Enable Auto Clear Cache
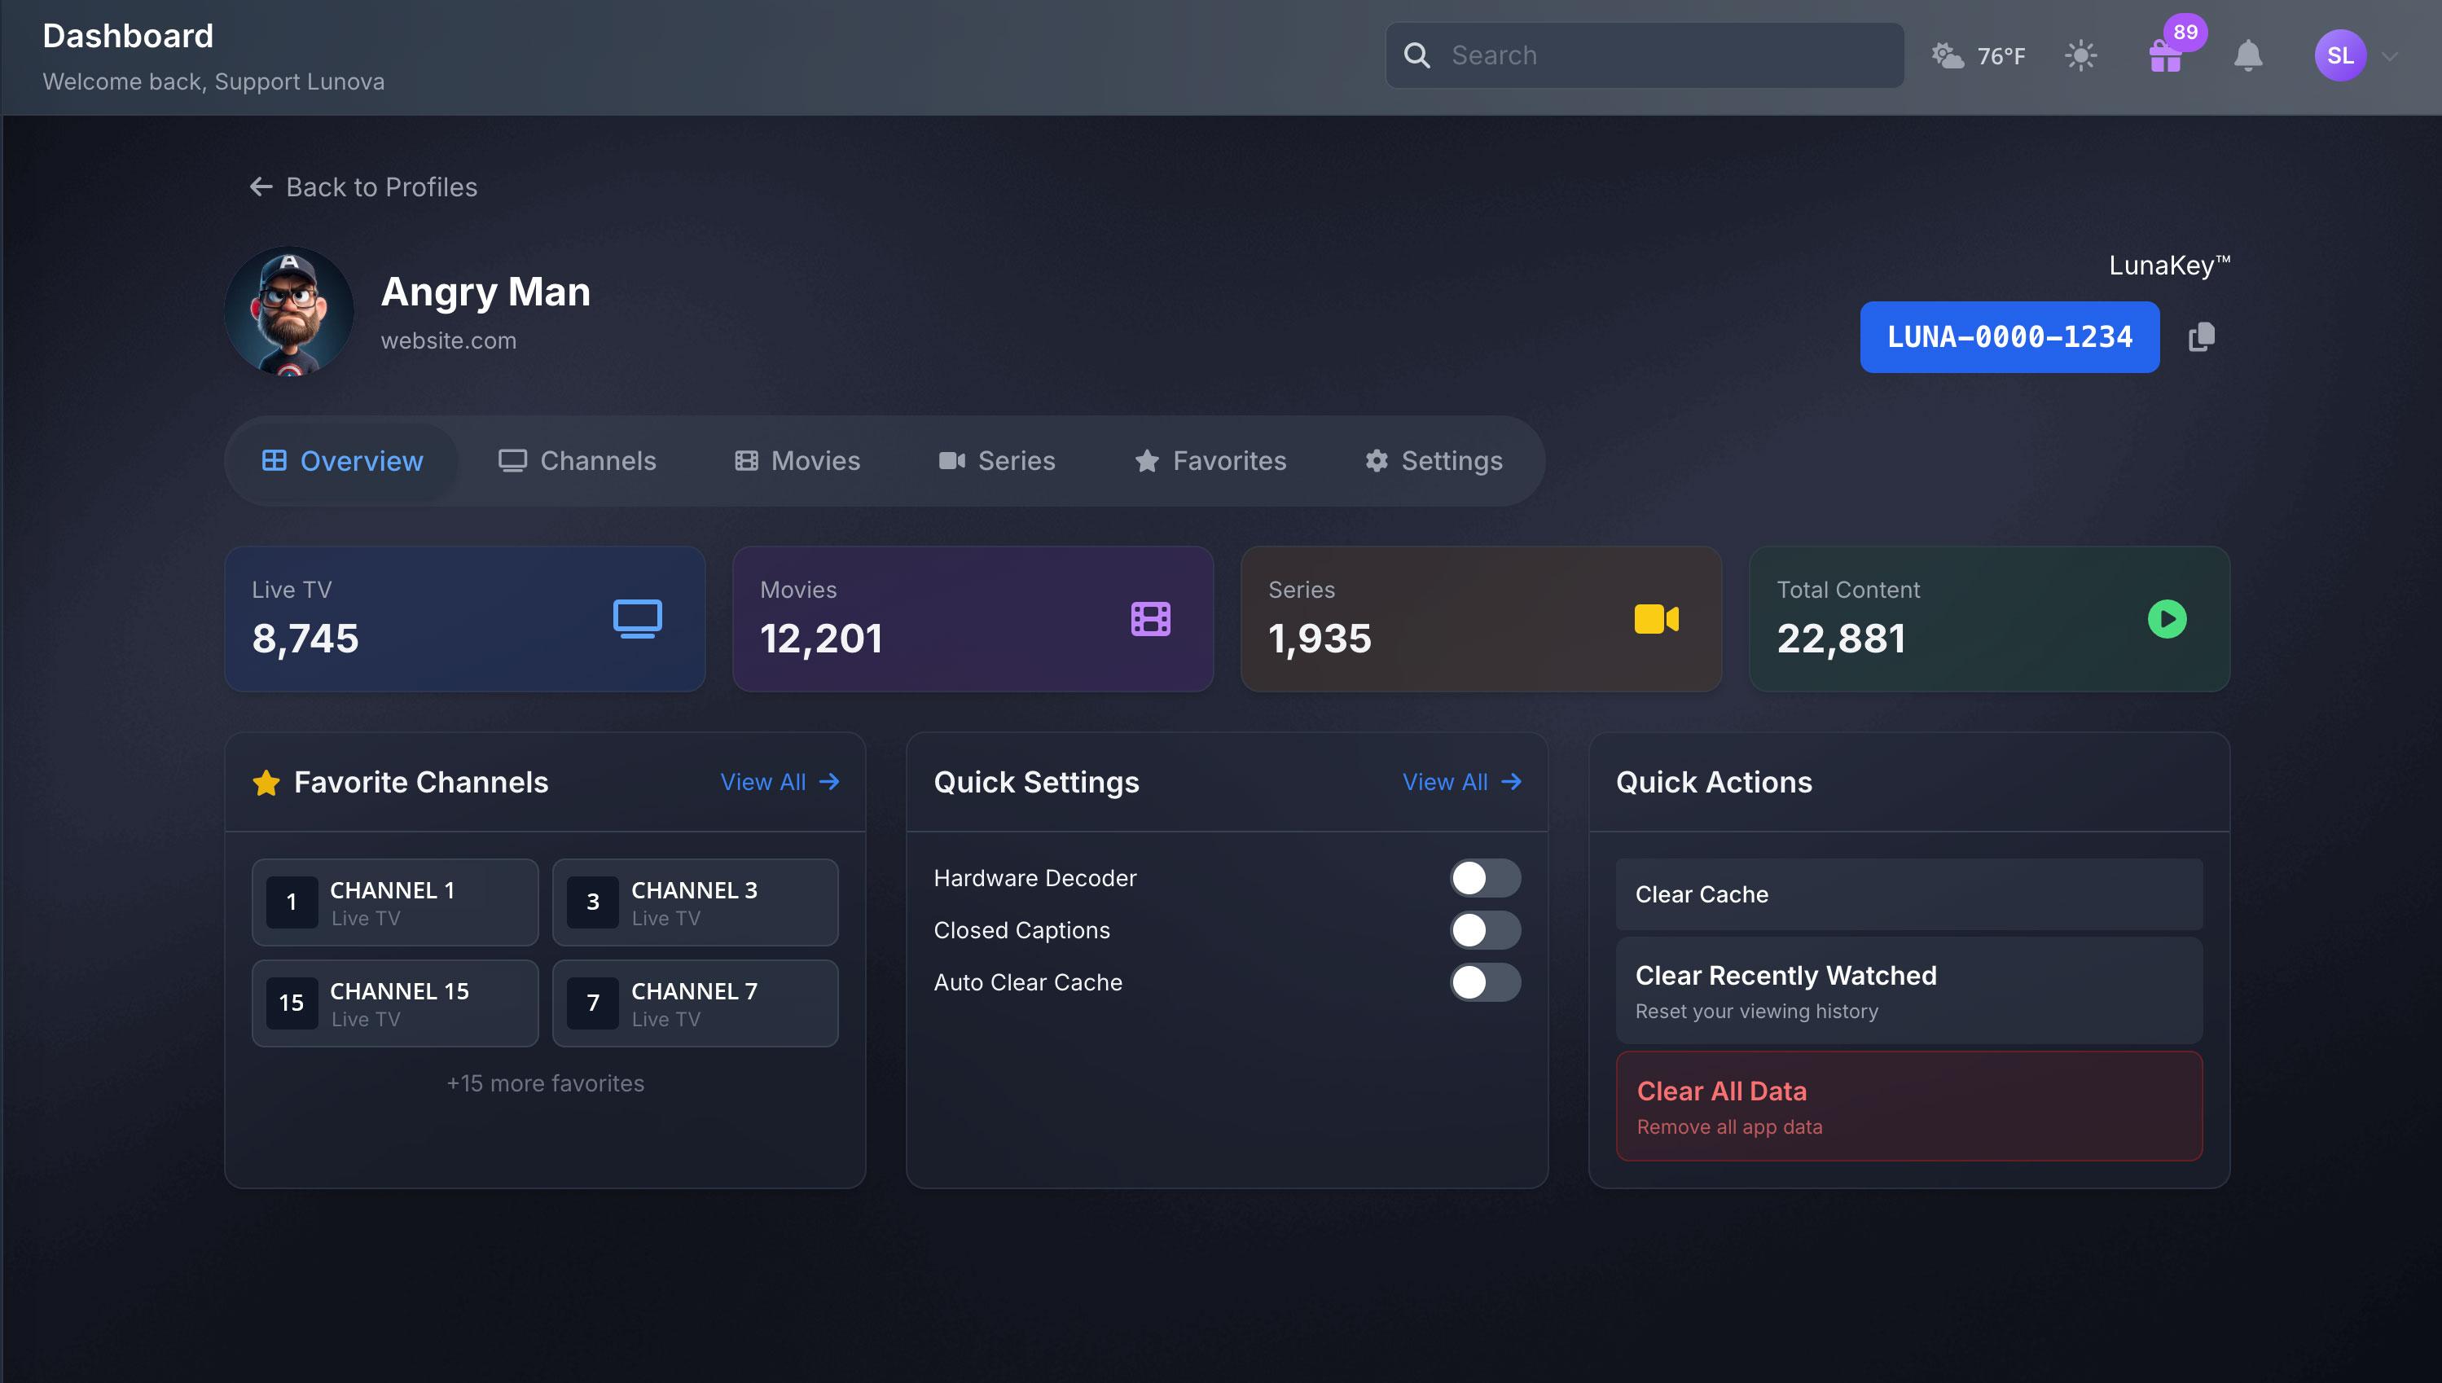 tap(1486, 982)
